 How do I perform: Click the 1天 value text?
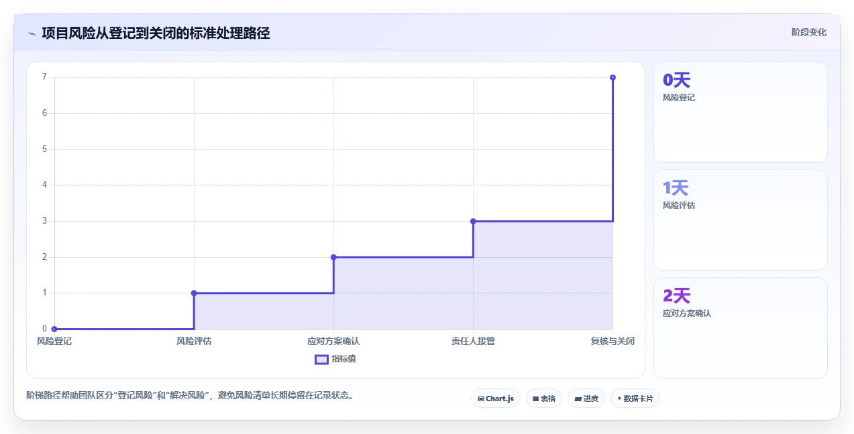676,188
